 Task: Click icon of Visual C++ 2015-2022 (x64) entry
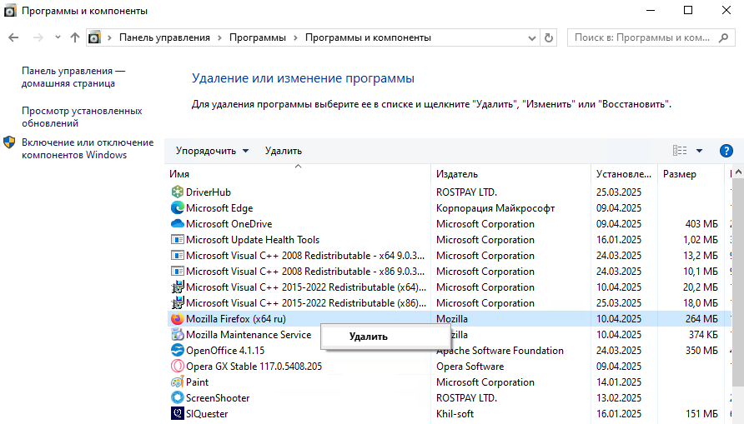point(177,287)
